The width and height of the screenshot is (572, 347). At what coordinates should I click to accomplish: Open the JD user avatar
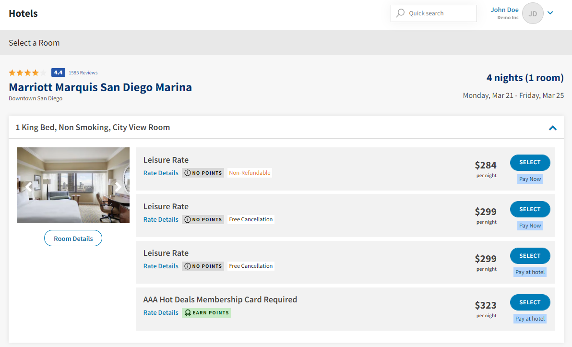pyautogui.click(x=533, y=13)
